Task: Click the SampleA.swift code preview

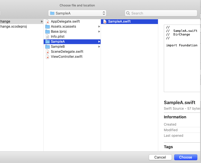Action: click(x=182, y=58)
